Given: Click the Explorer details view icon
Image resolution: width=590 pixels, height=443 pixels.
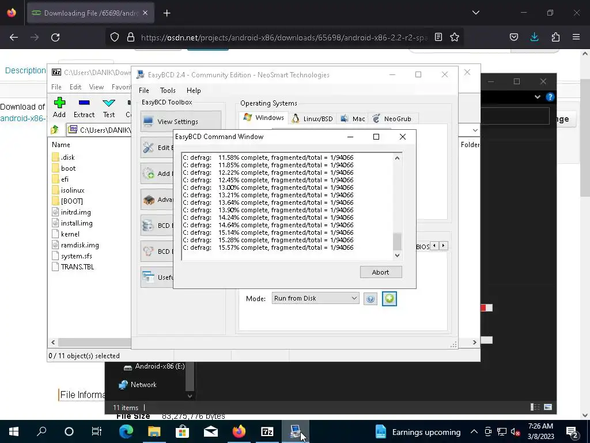Looking at the screenshot, I should 535,407.
